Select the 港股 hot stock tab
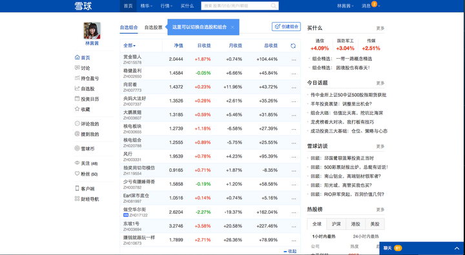Viewport: 465px width, 255px height. [355, 224]
